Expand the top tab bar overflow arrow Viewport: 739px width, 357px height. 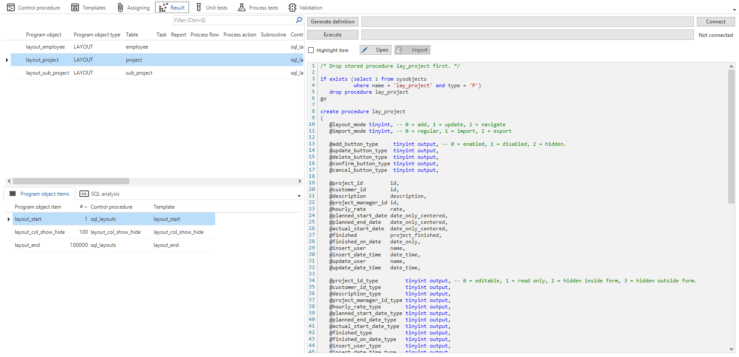click(734, 10)
